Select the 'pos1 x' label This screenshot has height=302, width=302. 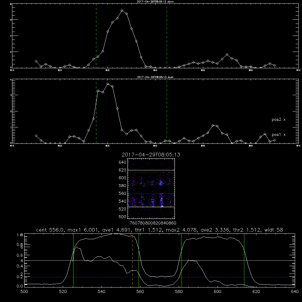pos(278,135)
